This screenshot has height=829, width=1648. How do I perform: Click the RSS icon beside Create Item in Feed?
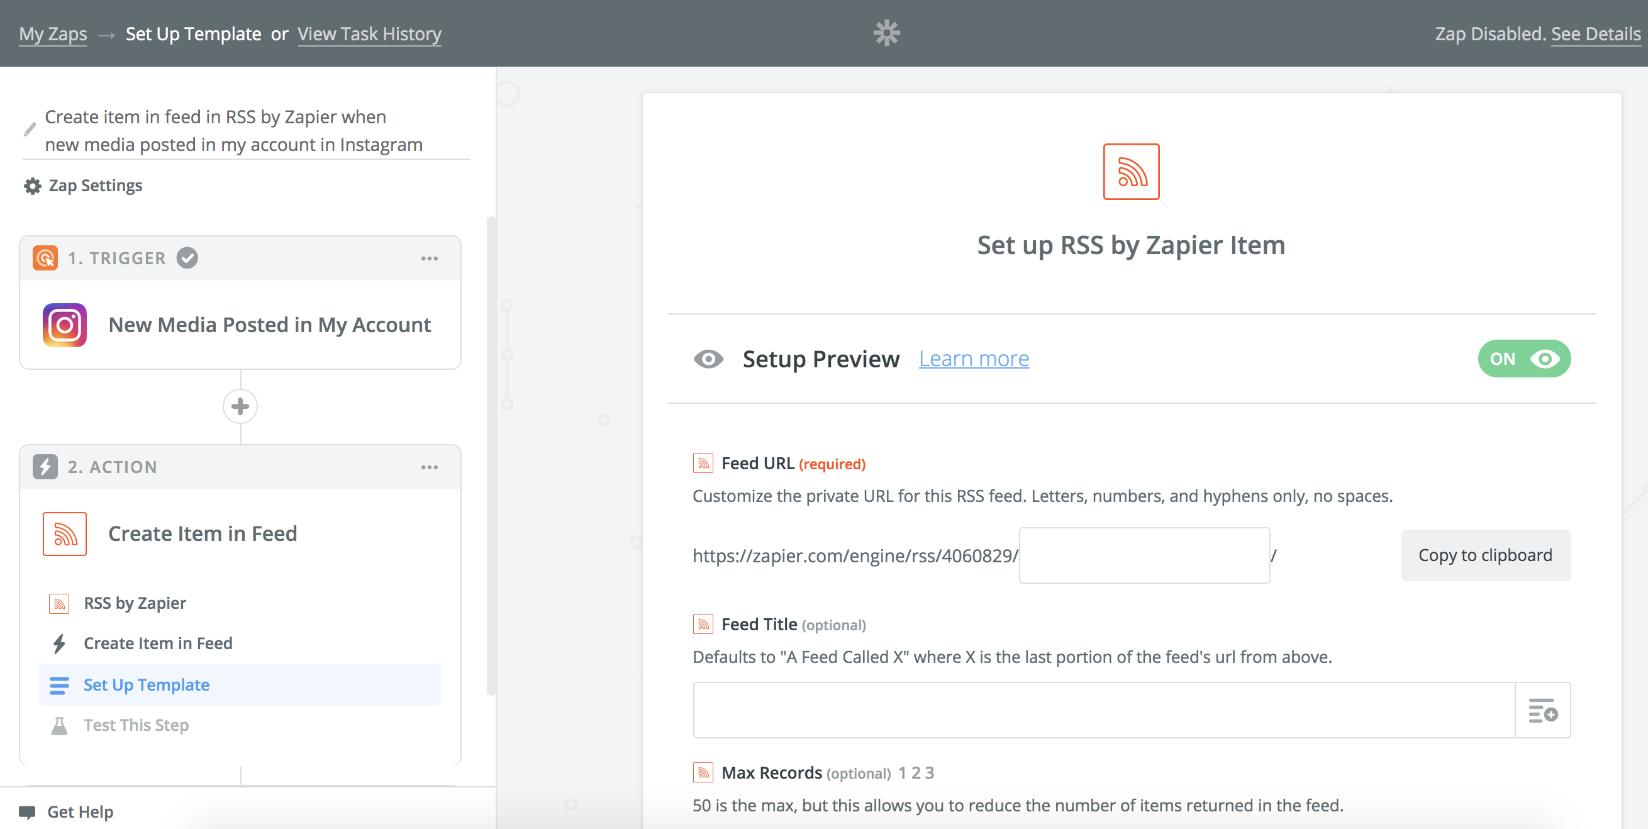[65, 533]
